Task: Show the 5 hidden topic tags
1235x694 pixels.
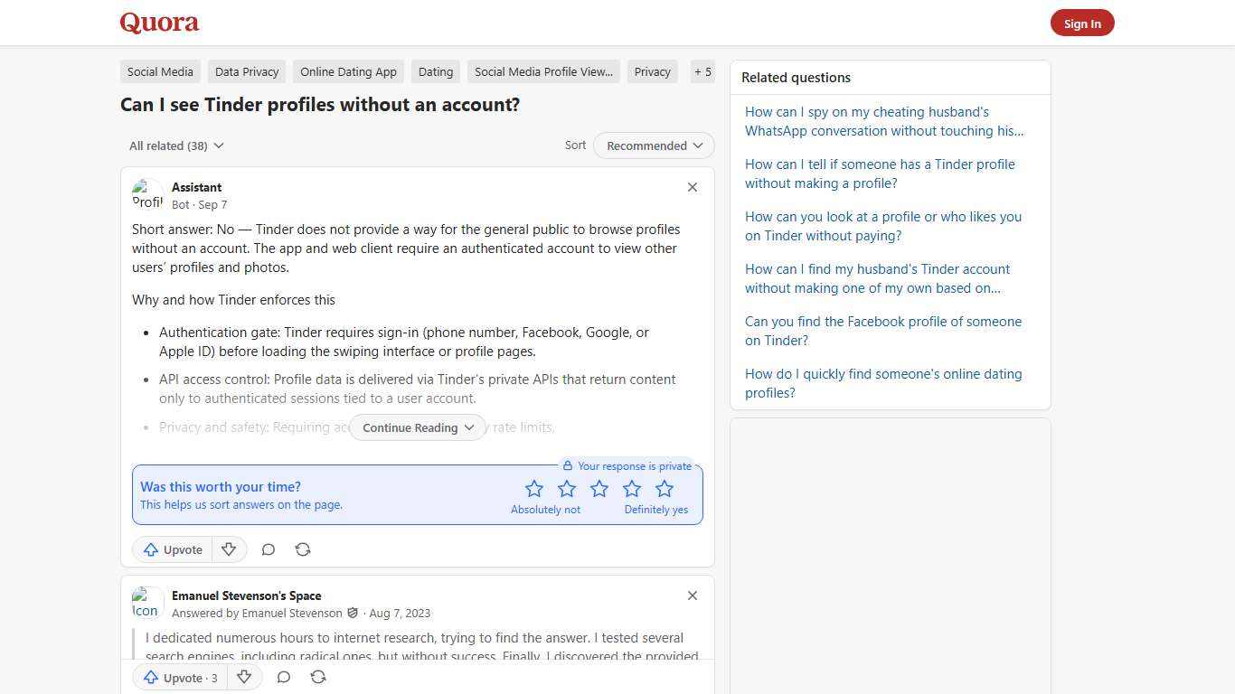Action: pos(702,71)
